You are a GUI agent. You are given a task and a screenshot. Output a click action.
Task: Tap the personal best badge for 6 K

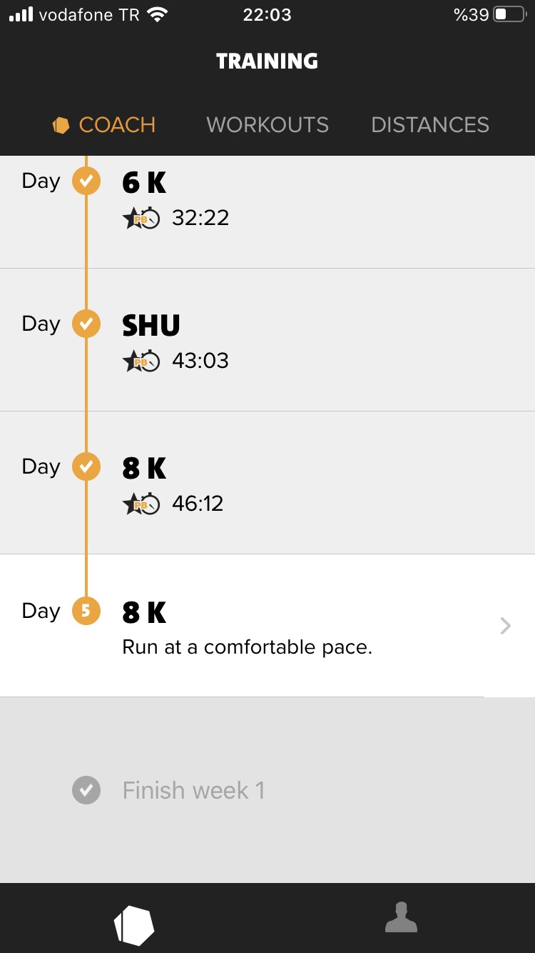141,219
